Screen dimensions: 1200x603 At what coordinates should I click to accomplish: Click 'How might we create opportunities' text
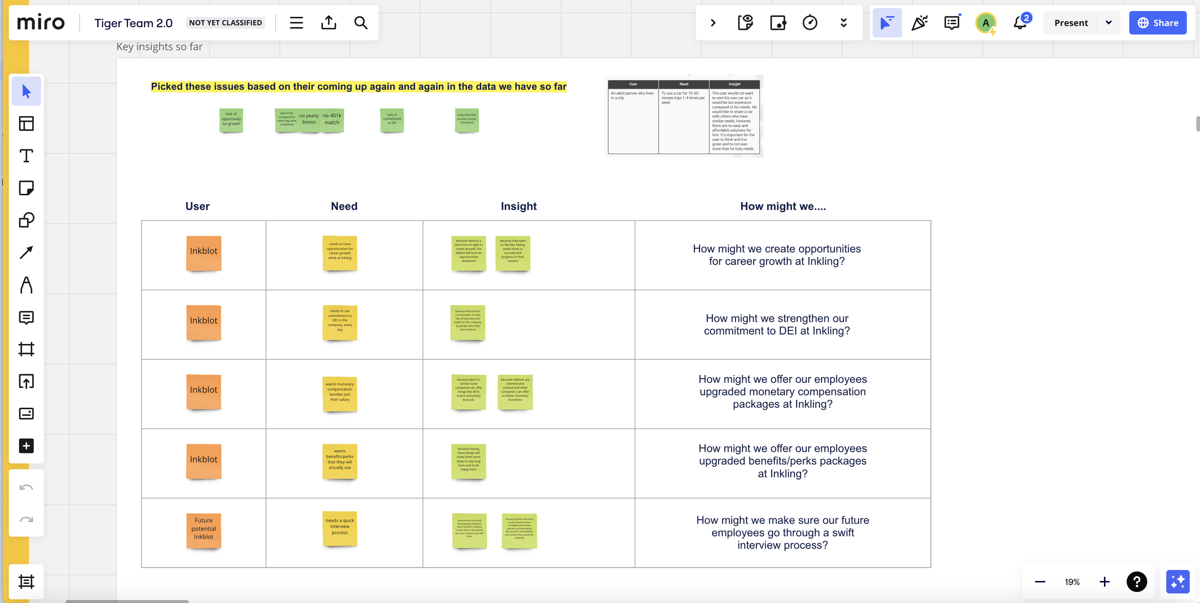click(x=777, y=255)
